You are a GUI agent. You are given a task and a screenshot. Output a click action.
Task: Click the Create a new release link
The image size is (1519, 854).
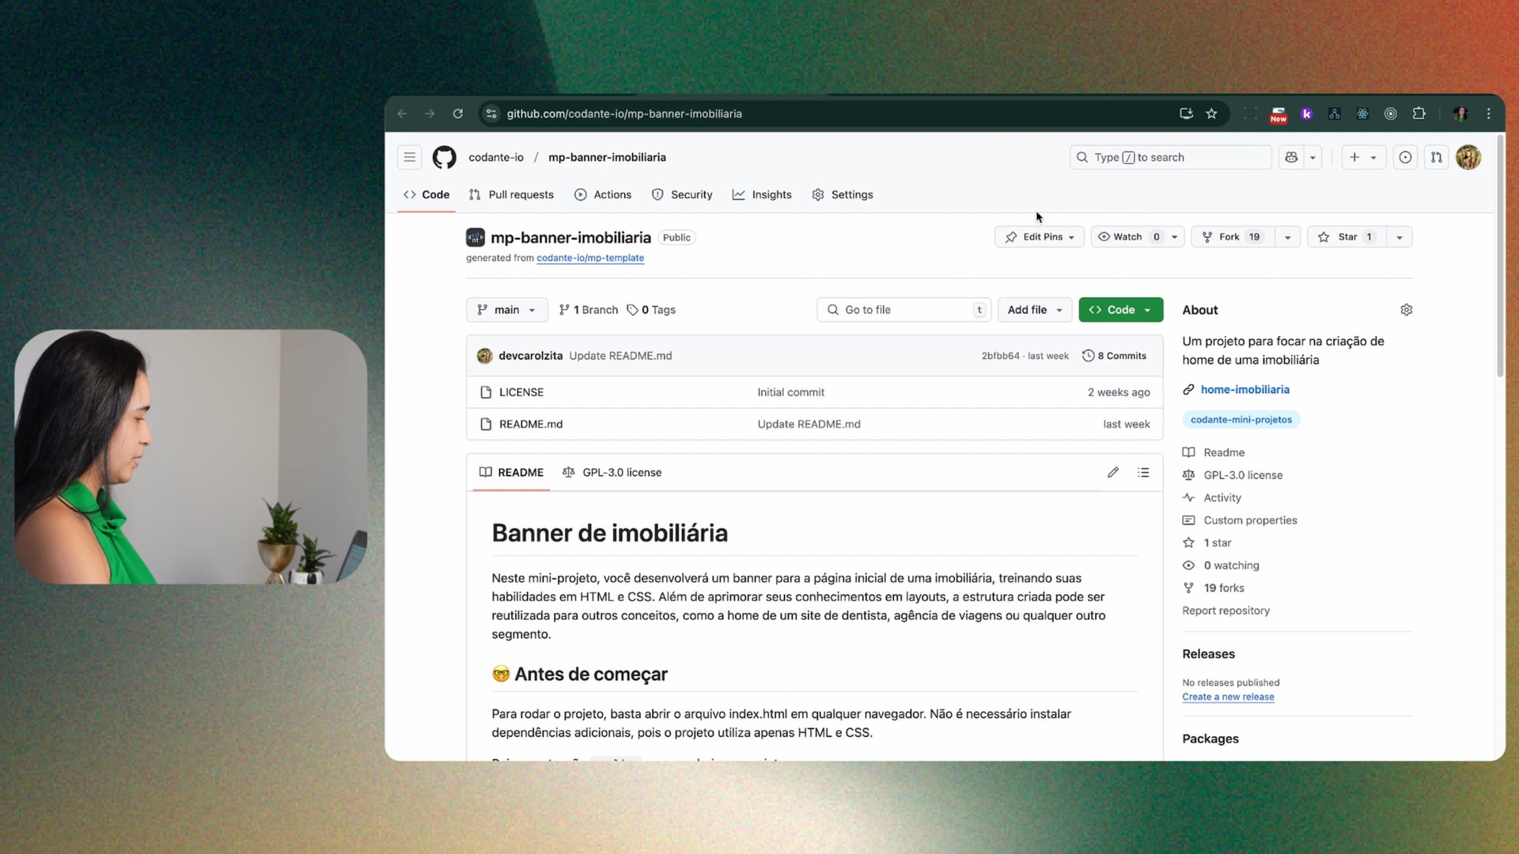pyautogui.click(x=1228, y=697)
